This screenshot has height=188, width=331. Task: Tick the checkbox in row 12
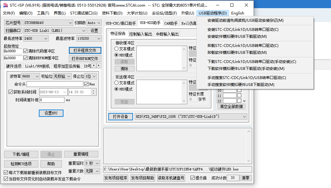point(239,101)
